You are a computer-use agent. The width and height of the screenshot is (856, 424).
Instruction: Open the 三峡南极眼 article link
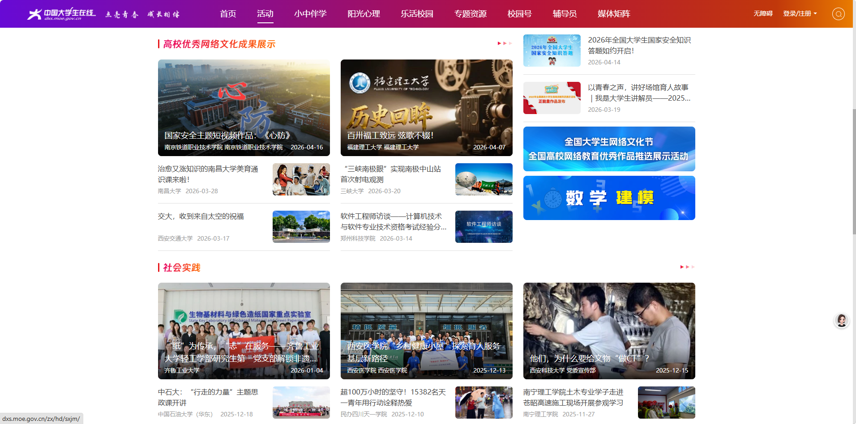[x=390, y=174]
